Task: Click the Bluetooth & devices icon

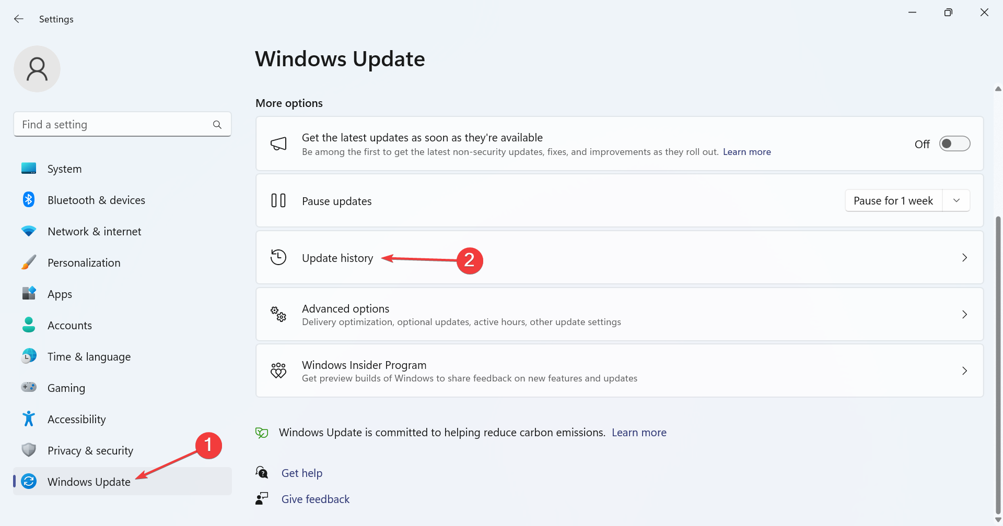Action: point(29,200)
